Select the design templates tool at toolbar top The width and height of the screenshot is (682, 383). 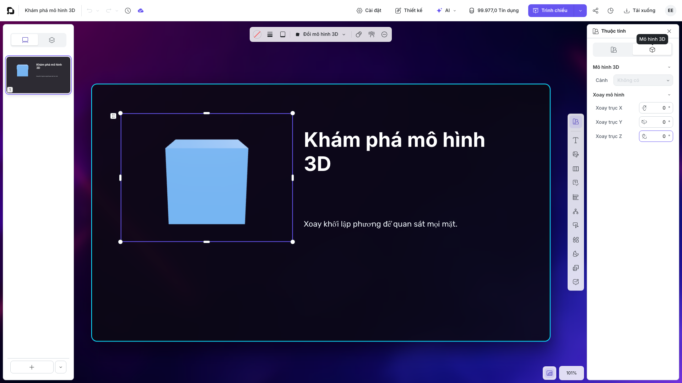pyautogui.click(x=576, y=122)
